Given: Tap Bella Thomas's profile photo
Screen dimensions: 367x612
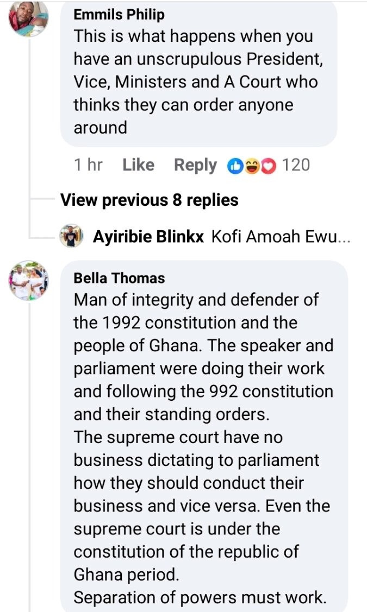Looking at the screenshot, I should tap(29, 280).
